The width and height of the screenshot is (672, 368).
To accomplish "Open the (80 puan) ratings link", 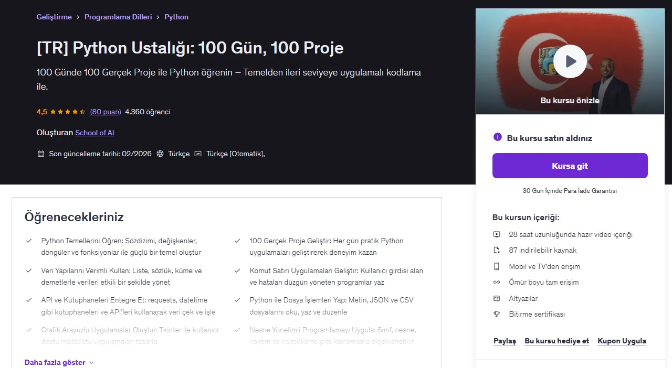I will pos(106,112).
